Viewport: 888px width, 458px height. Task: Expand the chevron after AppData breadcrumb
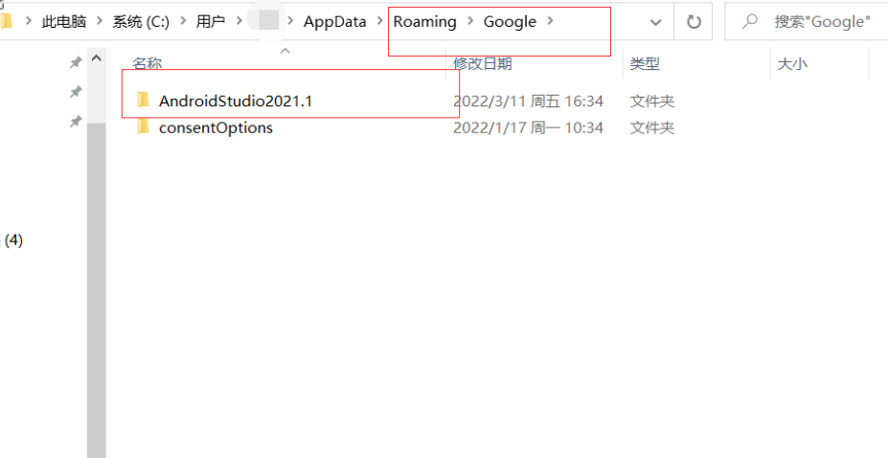pyautogui.click(x=380, y=21)
